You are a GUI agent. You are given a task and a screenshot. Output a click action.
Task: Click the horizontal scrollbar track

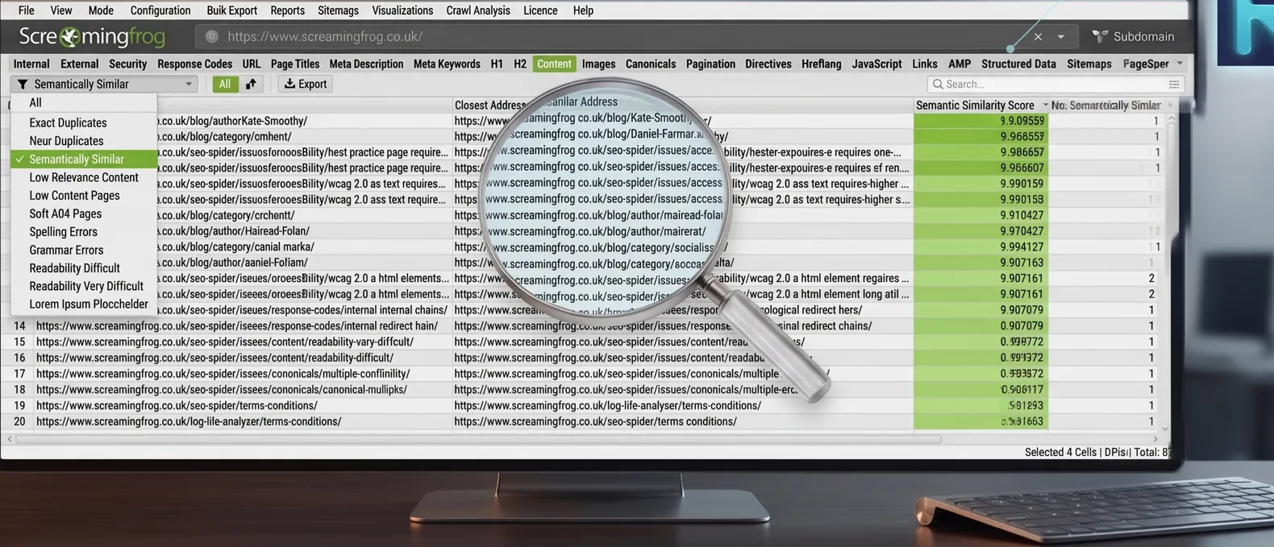coord(479,439)
